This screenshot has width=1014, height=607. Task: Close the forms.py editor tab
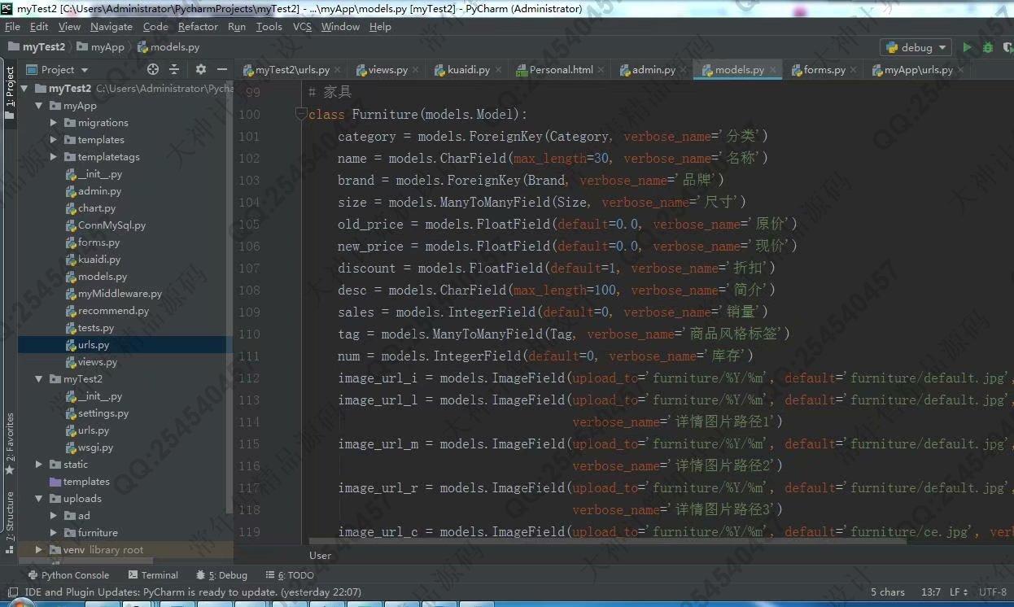point(853,70)
